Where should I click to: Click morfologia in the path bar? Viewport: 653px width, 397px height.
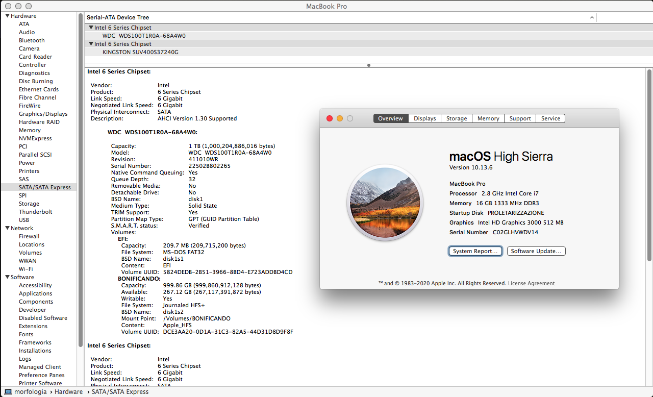click(30, 392)
